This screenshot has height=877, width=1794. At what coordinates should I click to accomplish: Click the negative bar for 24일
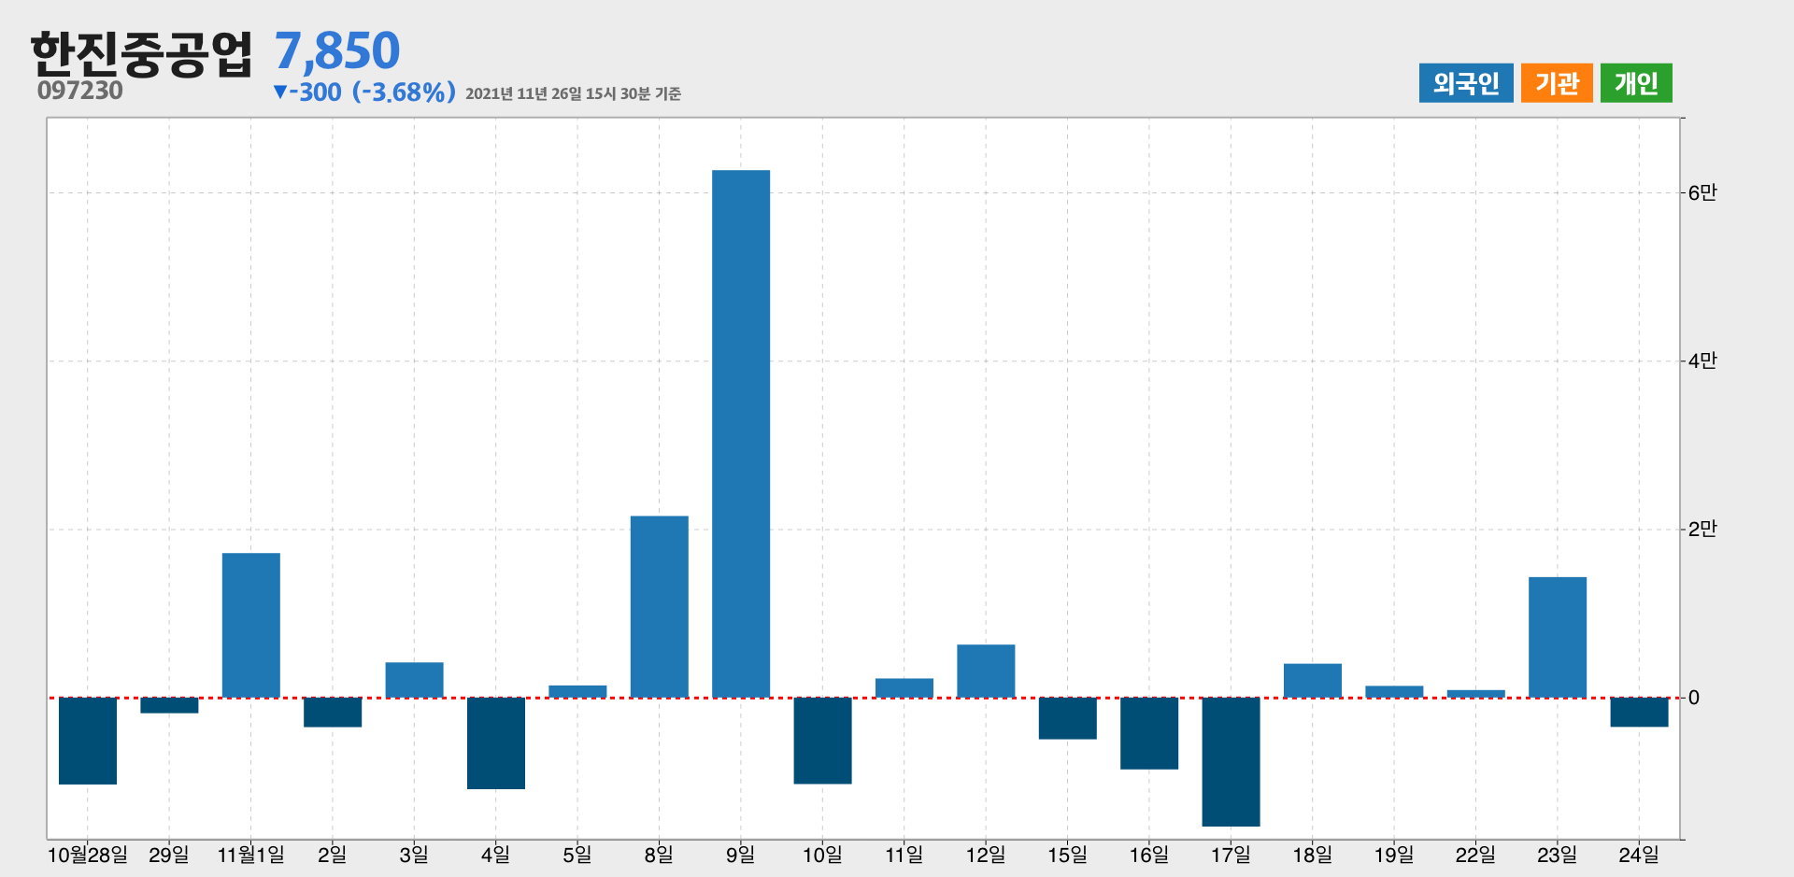point(1639,712)
